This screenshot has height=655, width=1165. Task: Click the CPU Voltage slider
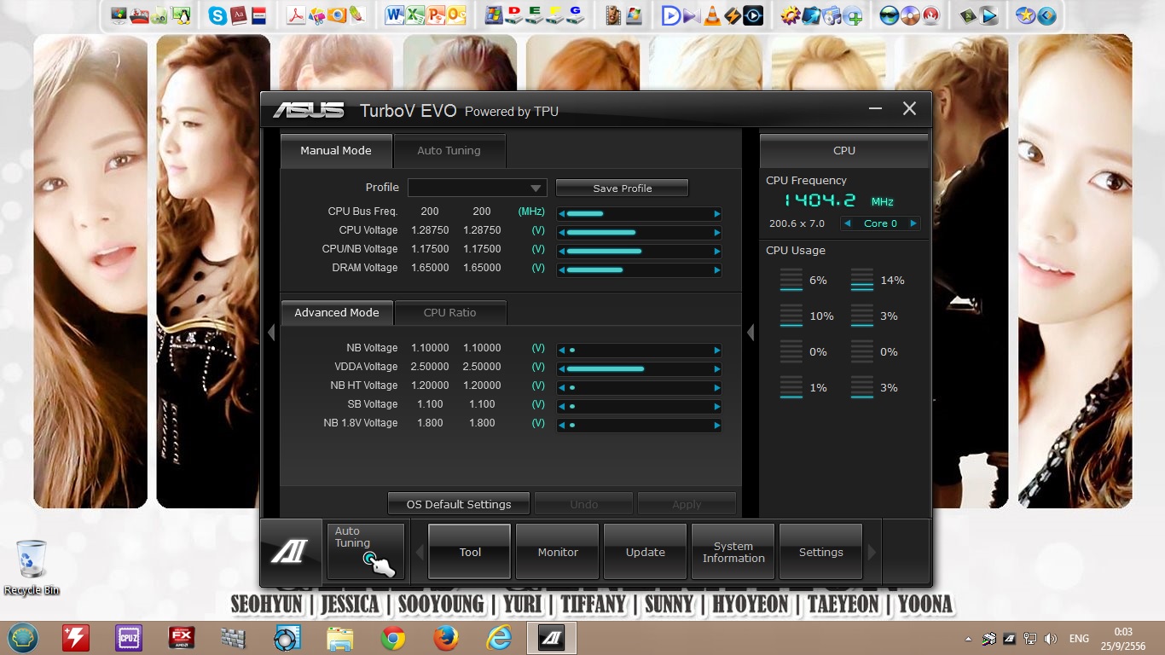point(640,232)
